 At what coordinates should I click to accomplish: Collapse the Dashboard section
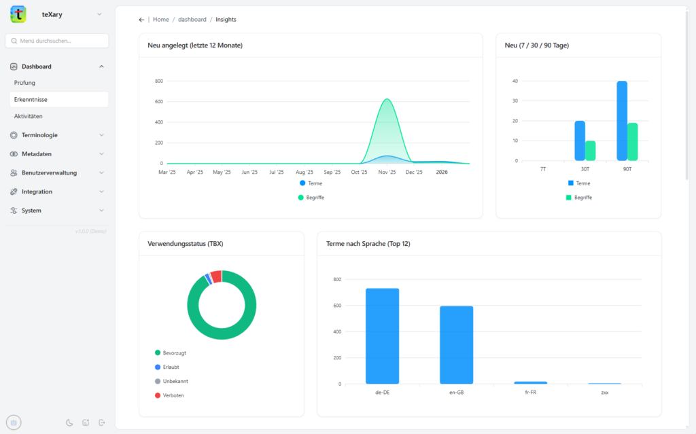(101, 66)
